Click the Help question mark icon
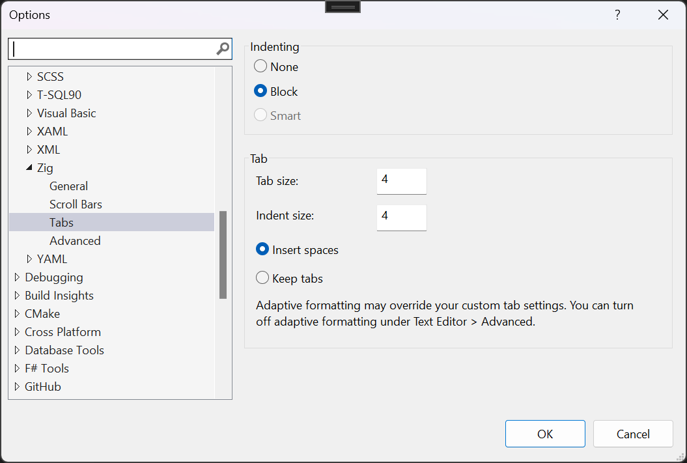This screenshot has width=687, height=463. coord(617,14)
